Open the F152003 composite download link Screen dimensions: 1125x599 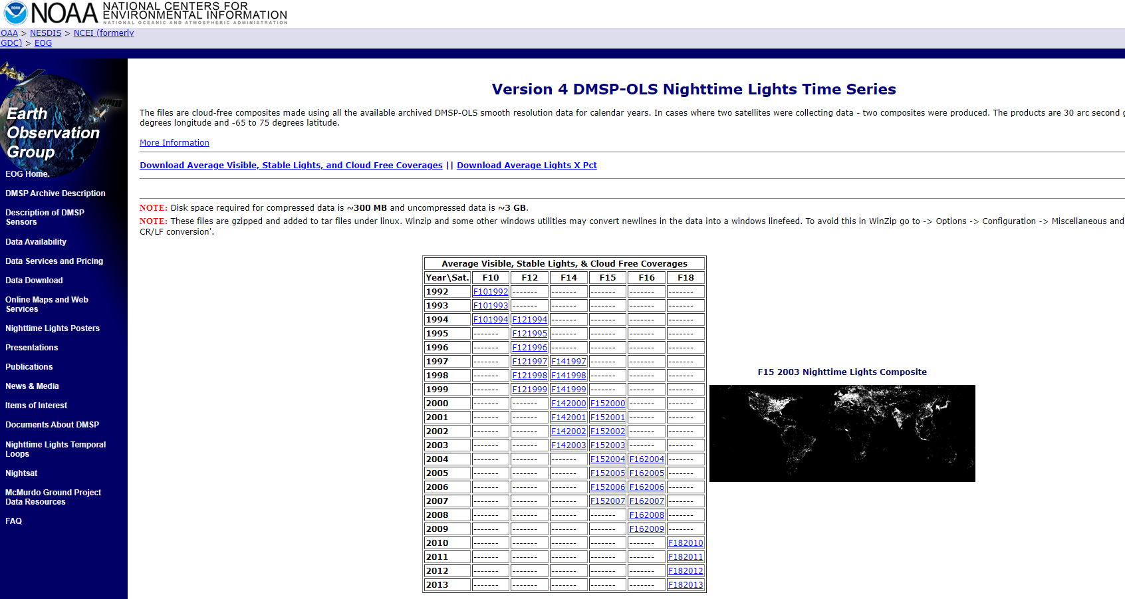tap(607, 445)
